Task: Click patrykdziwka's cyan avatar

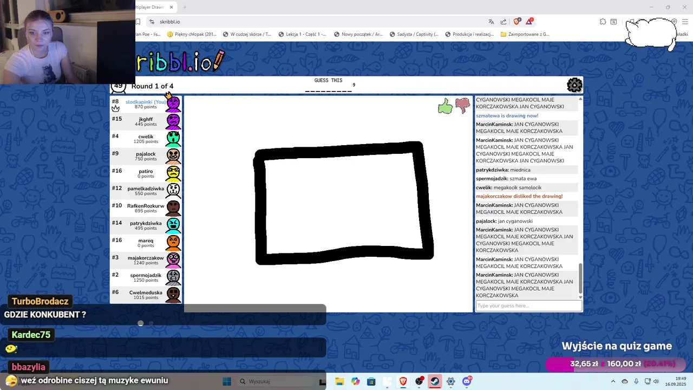Action: 173,225
